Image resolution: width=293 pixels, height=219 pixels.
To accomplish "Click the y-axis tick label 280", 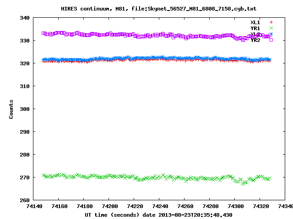I will pos(25,155).
